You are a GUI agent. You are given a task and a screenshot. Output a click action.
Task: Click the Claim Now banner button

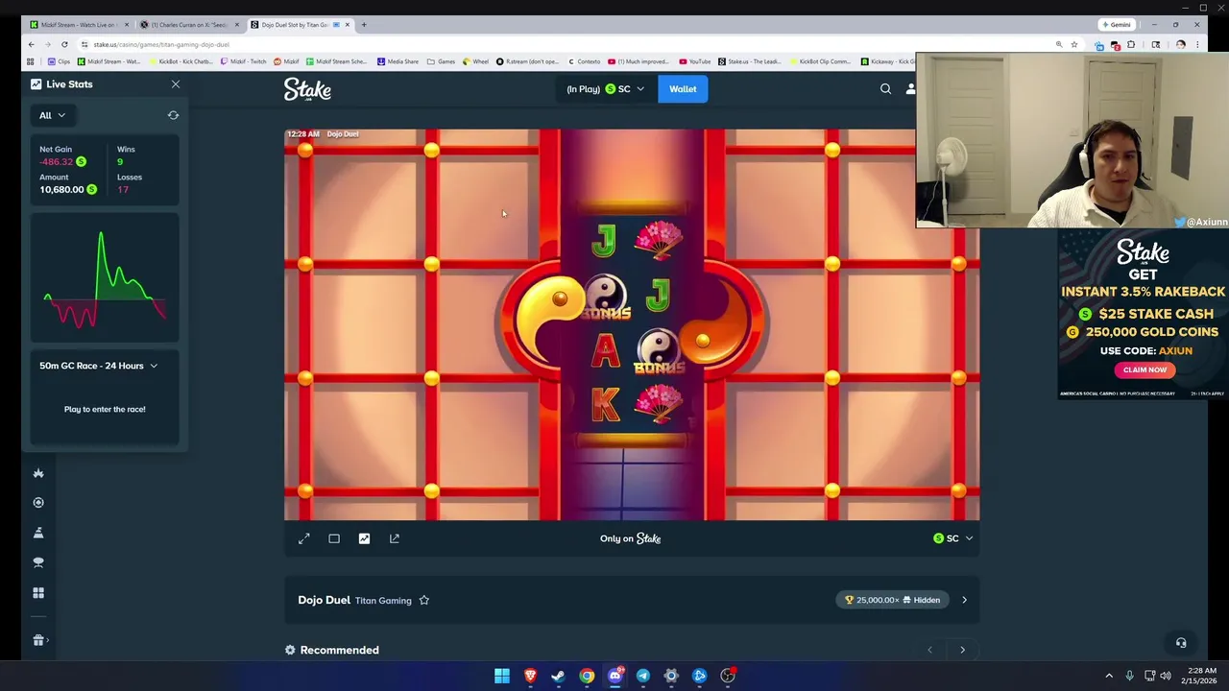pyautogui.click(x=1145, y=369)
